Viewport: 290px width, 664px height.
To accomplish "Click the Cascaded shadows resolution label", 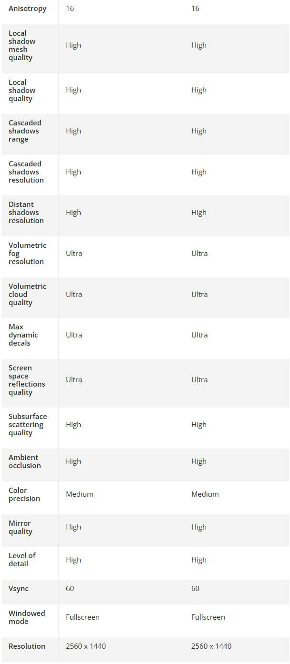I will [x=26, y=172].
